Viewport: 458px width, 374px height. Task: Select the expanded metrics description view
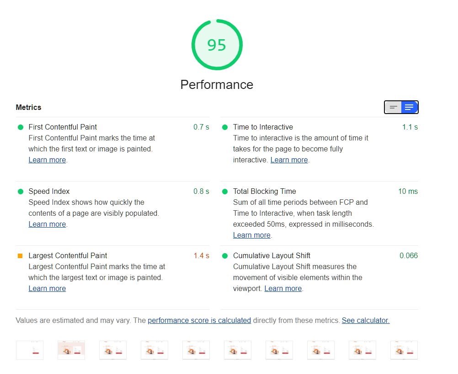pyautogui.click(x=409, y=107)
